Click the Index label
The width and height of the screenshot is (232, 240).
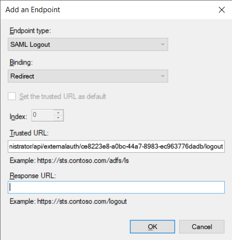[19, 117]
